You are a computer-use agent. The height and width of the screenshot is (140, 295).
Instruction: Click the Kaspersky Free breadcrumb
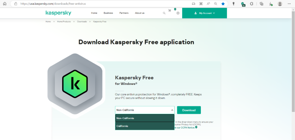(100, 22)
